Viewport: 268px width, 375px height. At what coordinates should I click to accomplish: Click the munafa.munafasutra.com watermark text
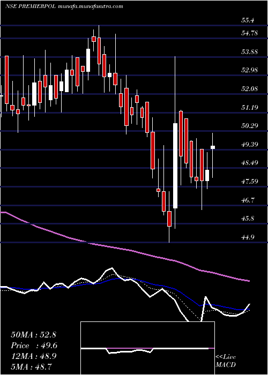(91, 6)
